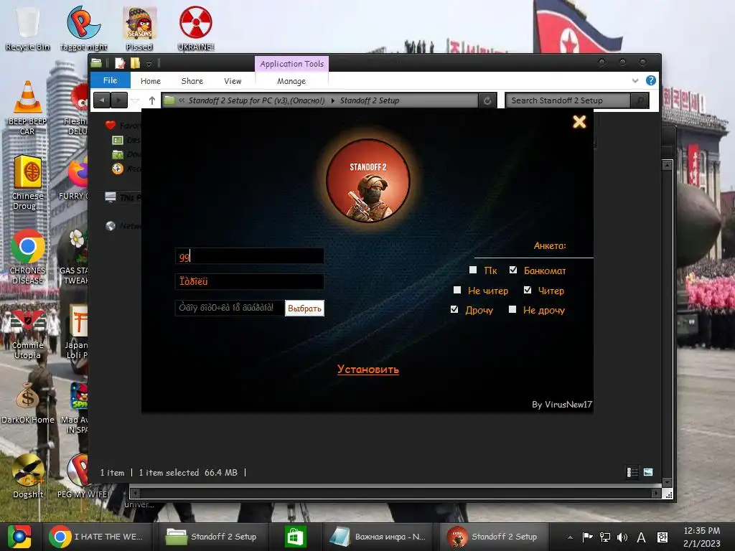The height and width of the screenshot is (551, 735).
Task: Open the View ribbon tab
Action: point(233,81)
